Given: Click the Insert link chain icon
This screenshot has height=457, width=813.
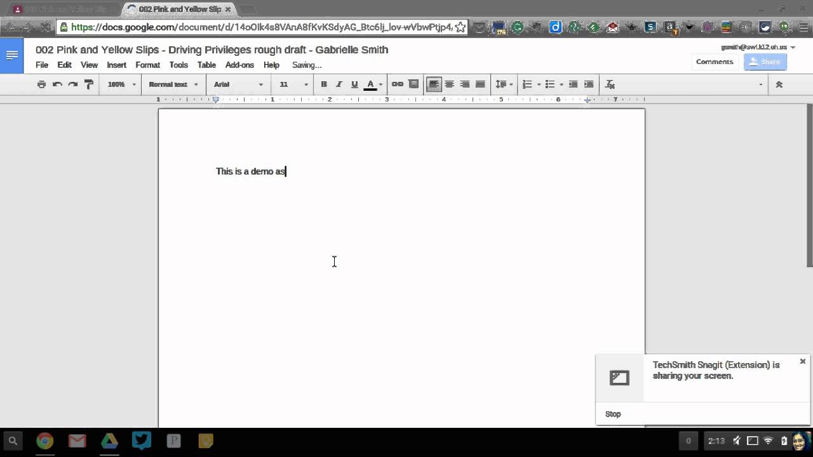Looking at the screenshot, I should 398,84.
